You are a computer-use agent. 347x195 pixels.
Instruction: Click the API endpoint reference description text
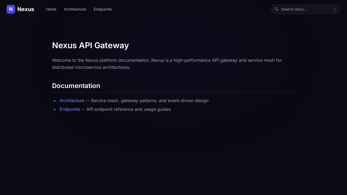[128, 109]
